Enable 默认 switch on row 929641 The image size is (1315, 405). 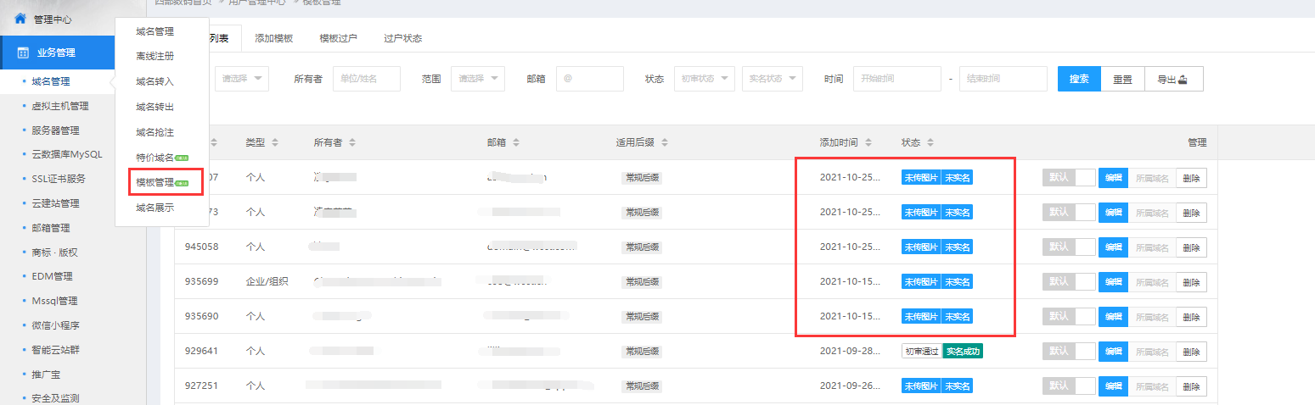[1069, 351]
